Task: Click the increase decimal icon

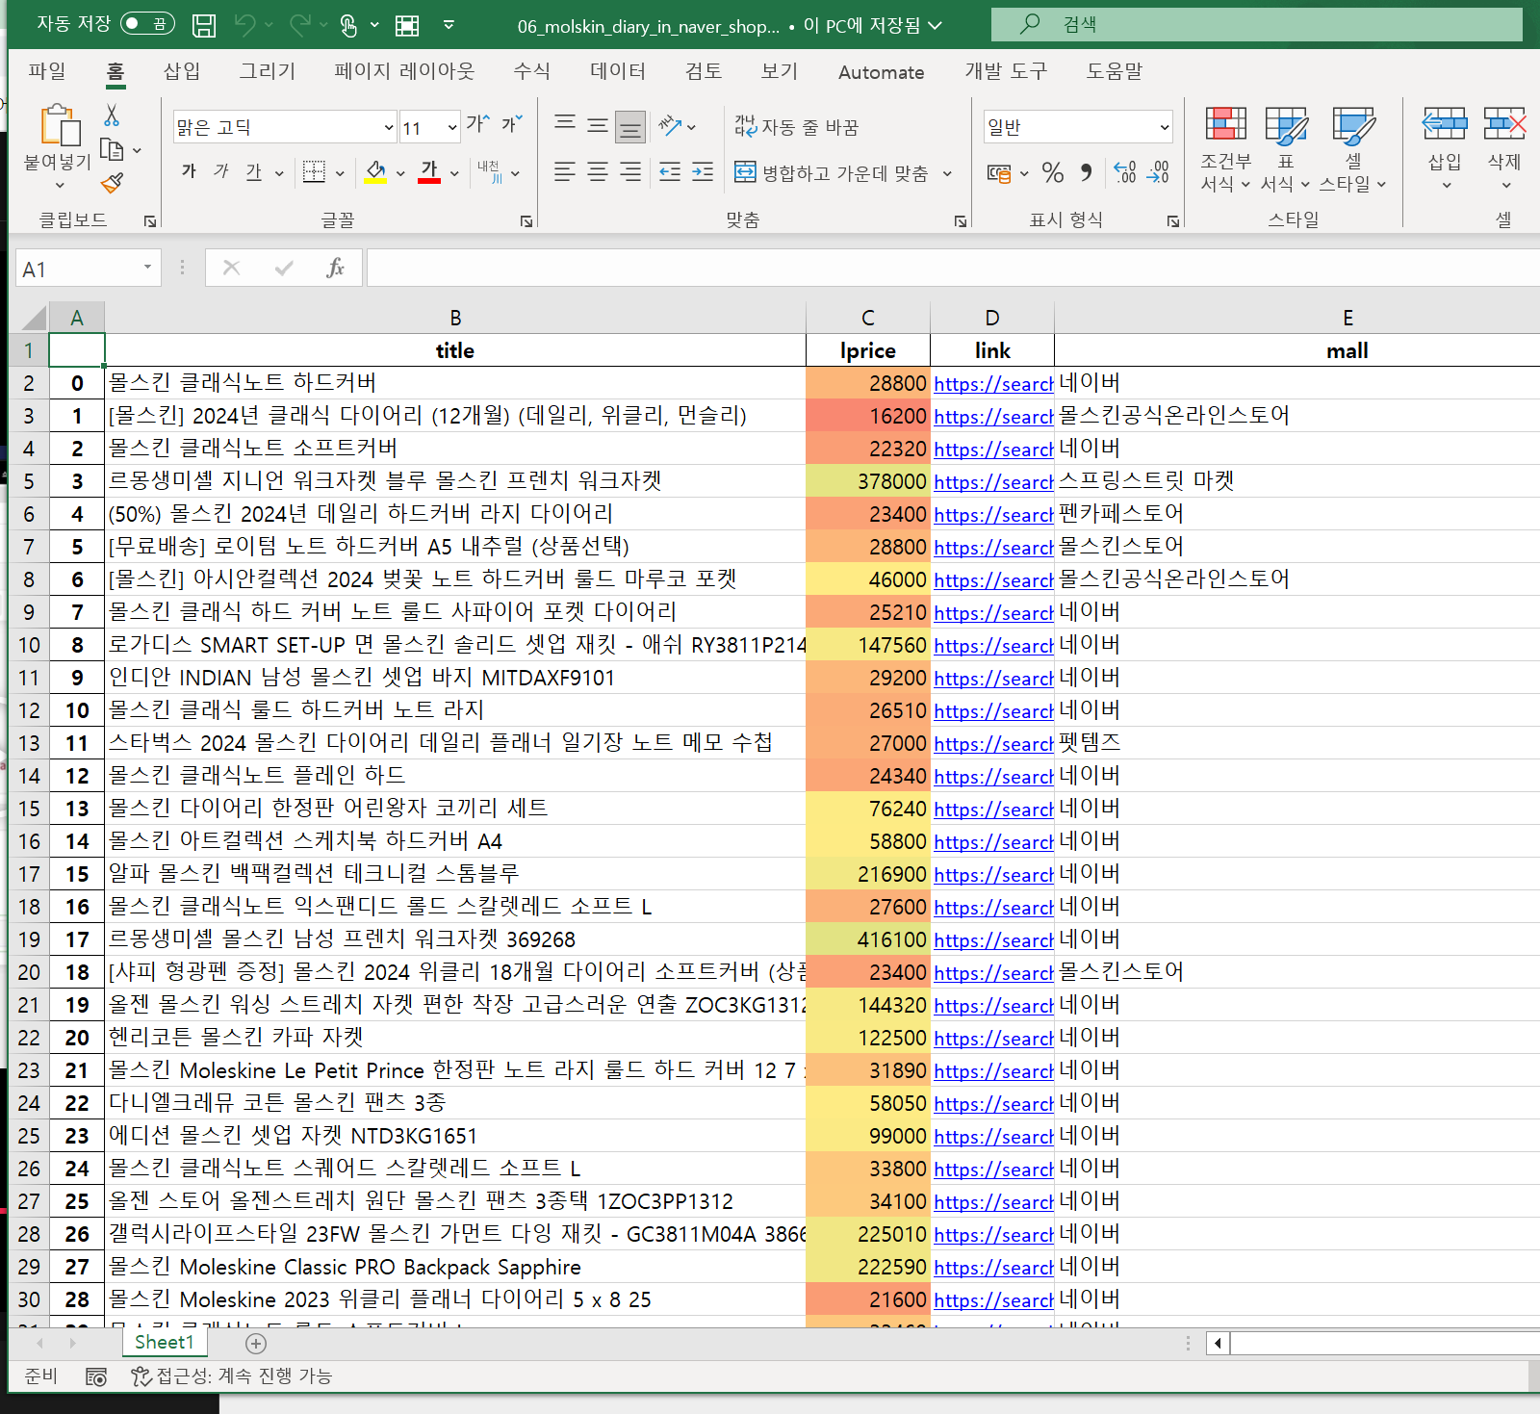Action: coord(1124,172)
